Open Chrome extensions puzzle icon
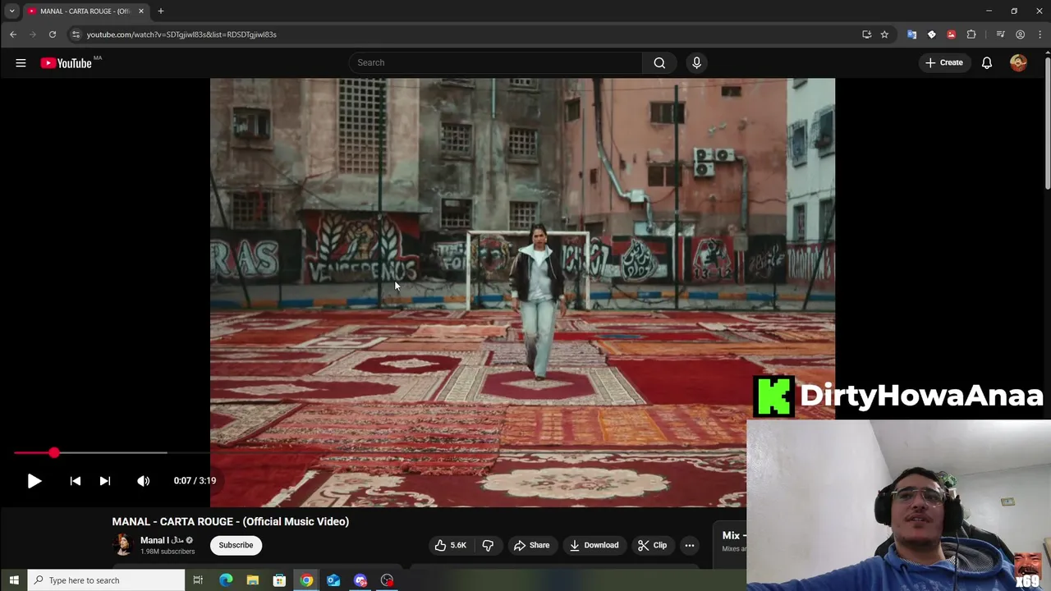Screen dimensions: 1051x591 971,34
